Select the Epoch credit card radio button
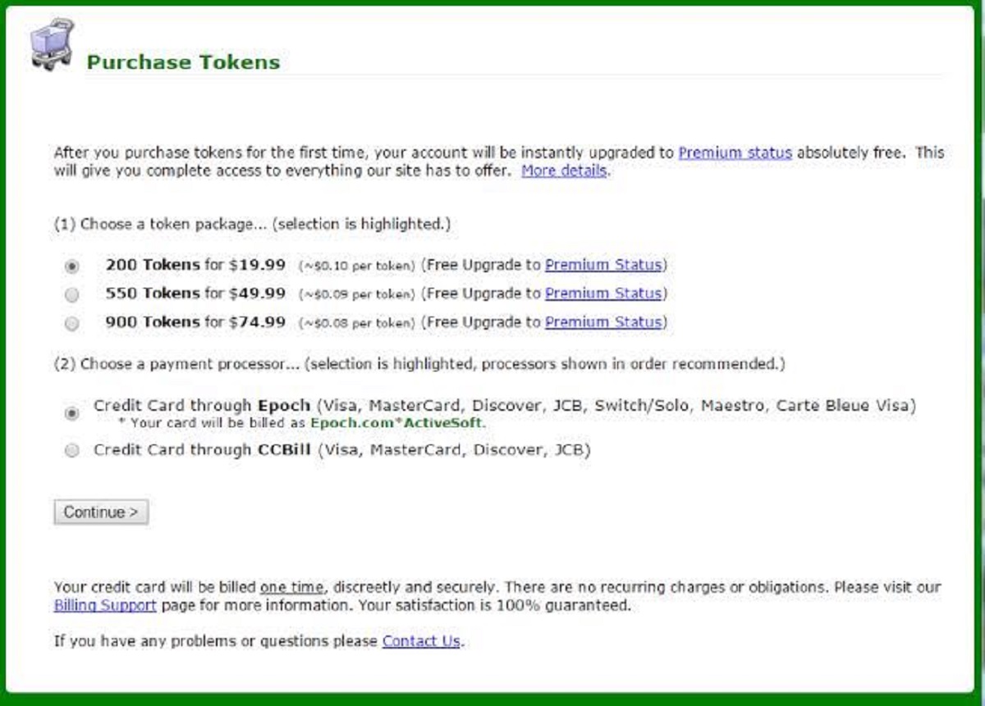This screenshot has height=706, width=985. click(x=72, y=414)
